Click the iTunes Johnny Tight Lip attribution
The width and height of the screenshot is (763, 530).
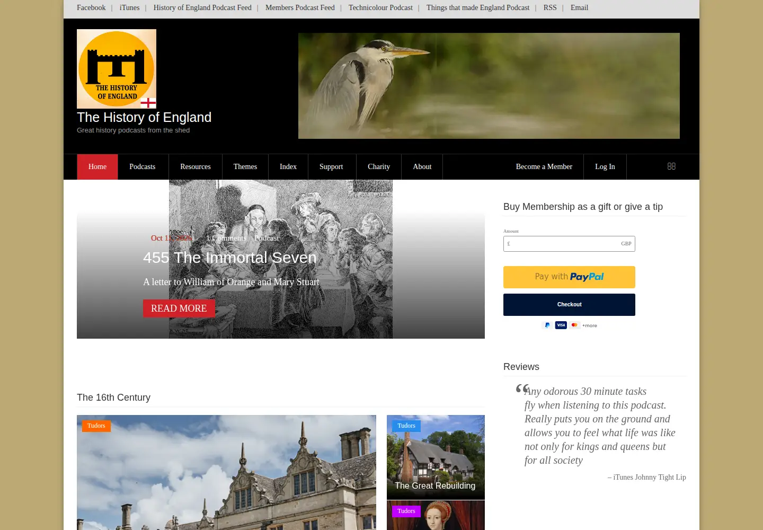646,477
